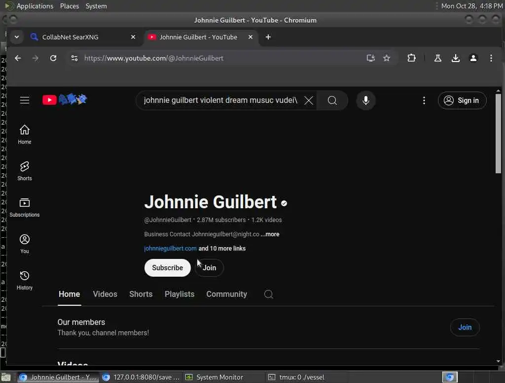
Task: Click Join in Our members section
Action: pos(465,327)
